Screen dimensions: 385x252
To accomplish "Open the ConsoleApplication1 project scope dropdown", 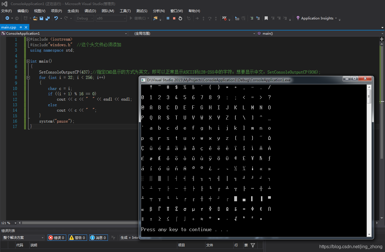I will (64, 33).
